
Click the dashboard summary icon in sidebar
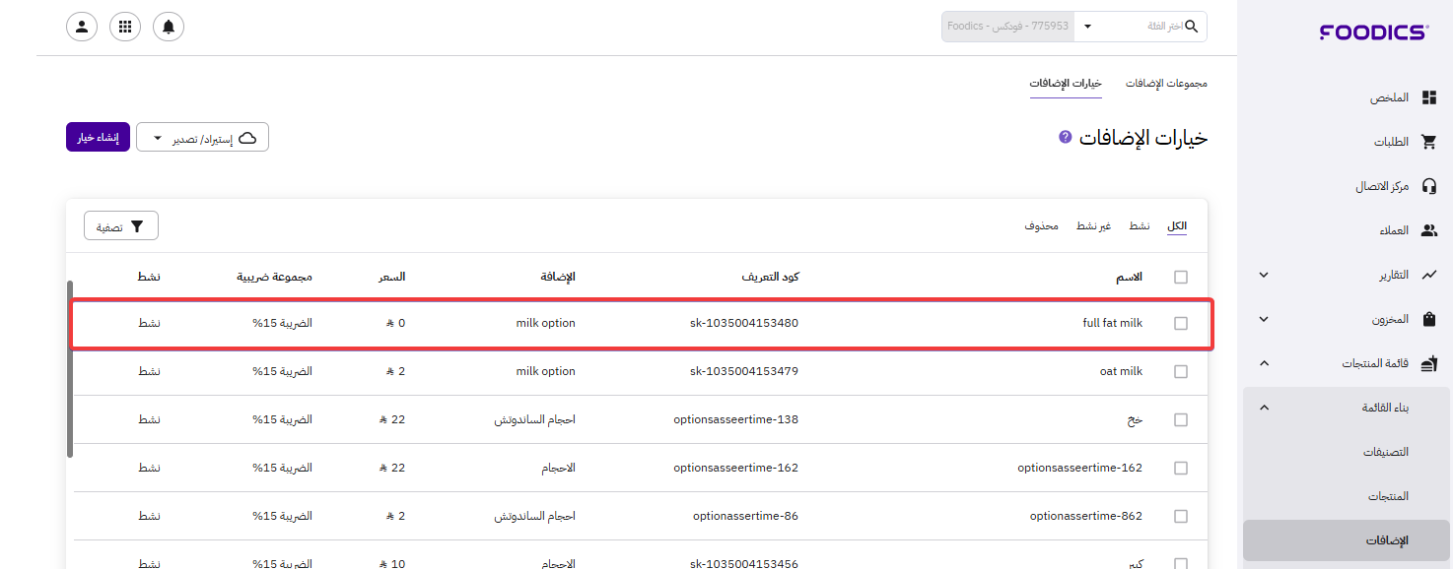point(1428,97)
